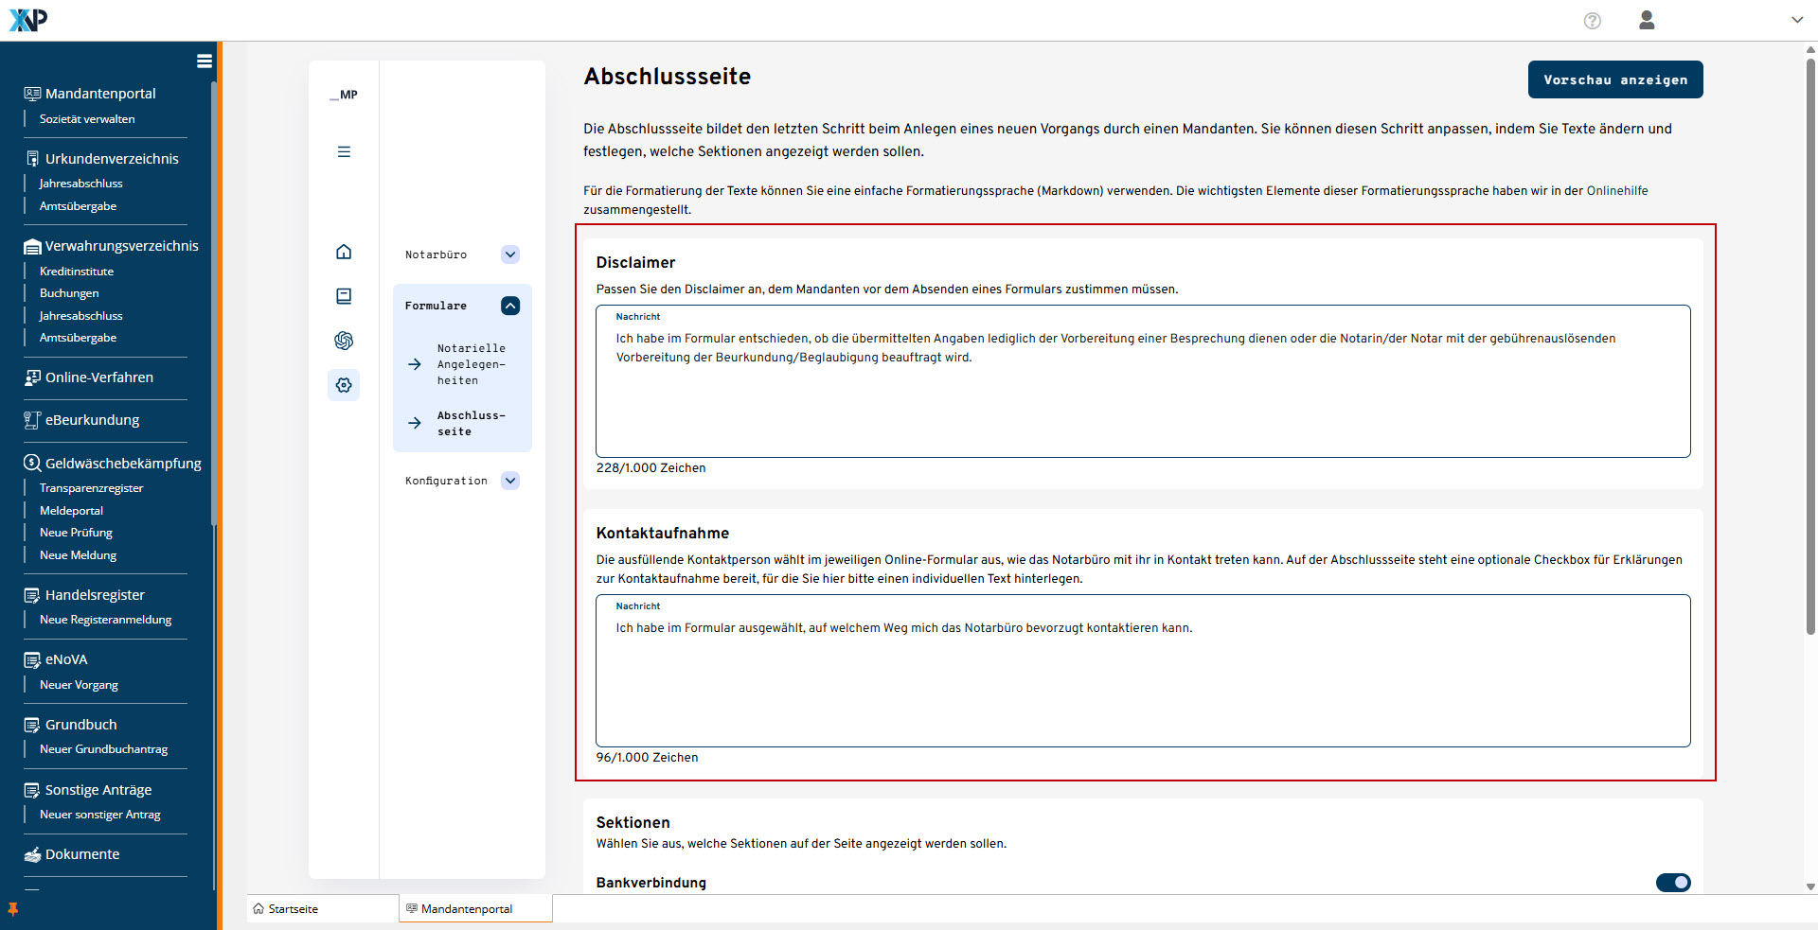
Task: Collapse the Formulare section chevron
Action: click(x=510, y=306)
